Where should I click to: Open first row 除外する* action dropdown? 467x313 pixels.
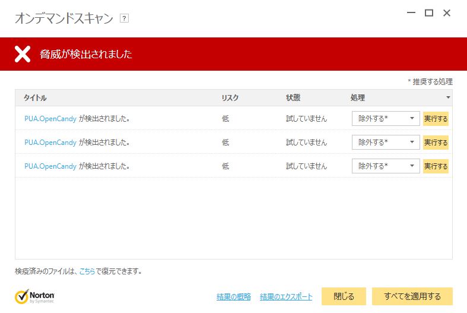click(x=386, y=119)
